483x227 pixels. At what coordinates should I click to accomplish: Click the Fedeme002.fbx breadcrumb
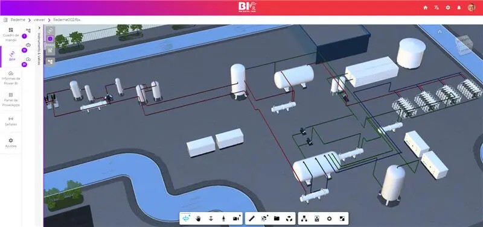coord(67,20)
